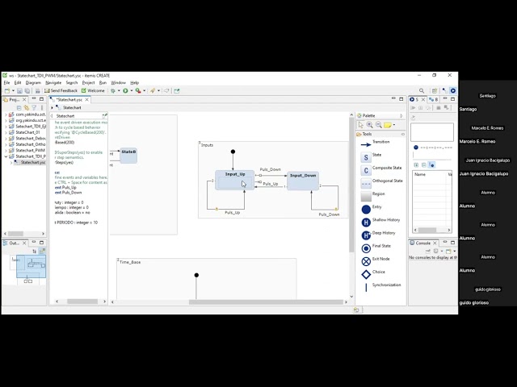Switch to the Simulation perspective icon
Viewport: 517px width, 387px height.
(x=453, y=91)
